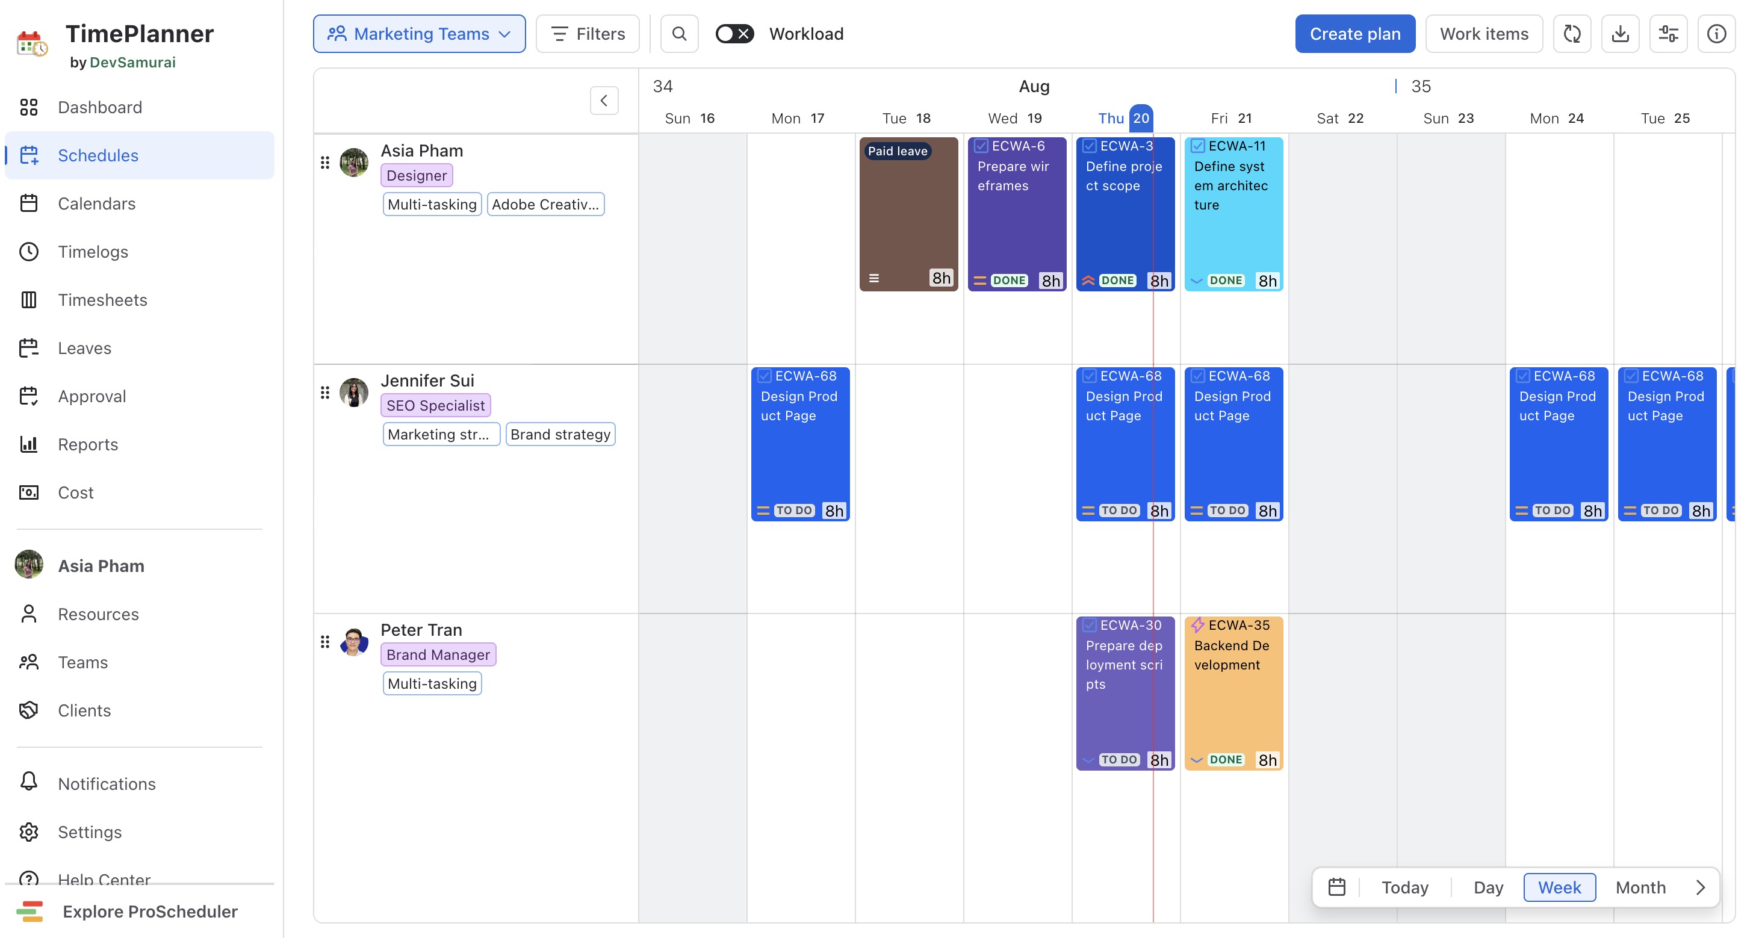This screenshot has width=1759, height=938.
Task: Click the search magnifier icon
Action: pos(680,34)
